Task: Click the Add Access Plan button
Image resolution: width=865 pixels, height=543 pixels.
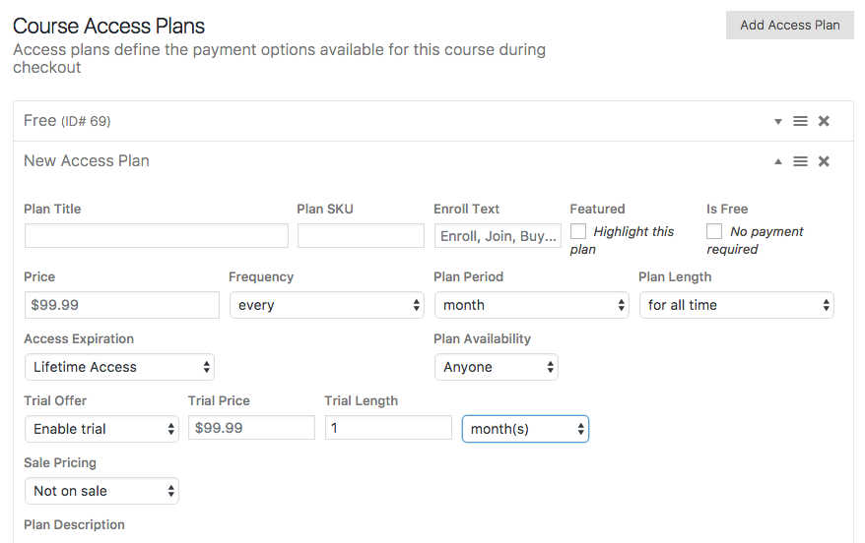Action: [x=790, y=26]
